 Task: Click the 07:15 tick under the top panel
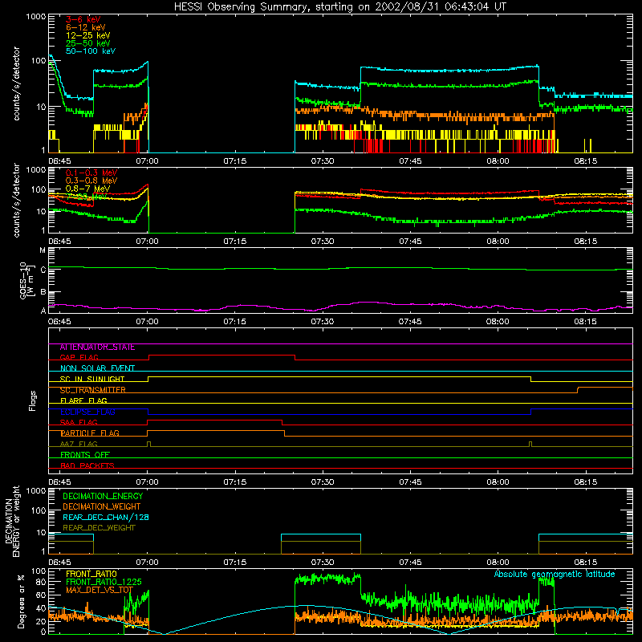(235, 161)
